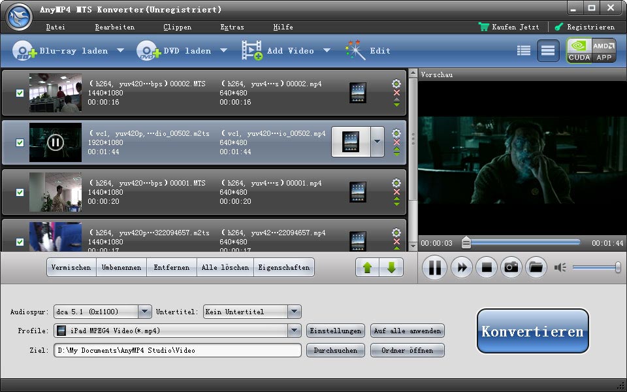This screenshot has width=627, height=392.
Task: Open the Profile format dropdown
Action: 294,331
